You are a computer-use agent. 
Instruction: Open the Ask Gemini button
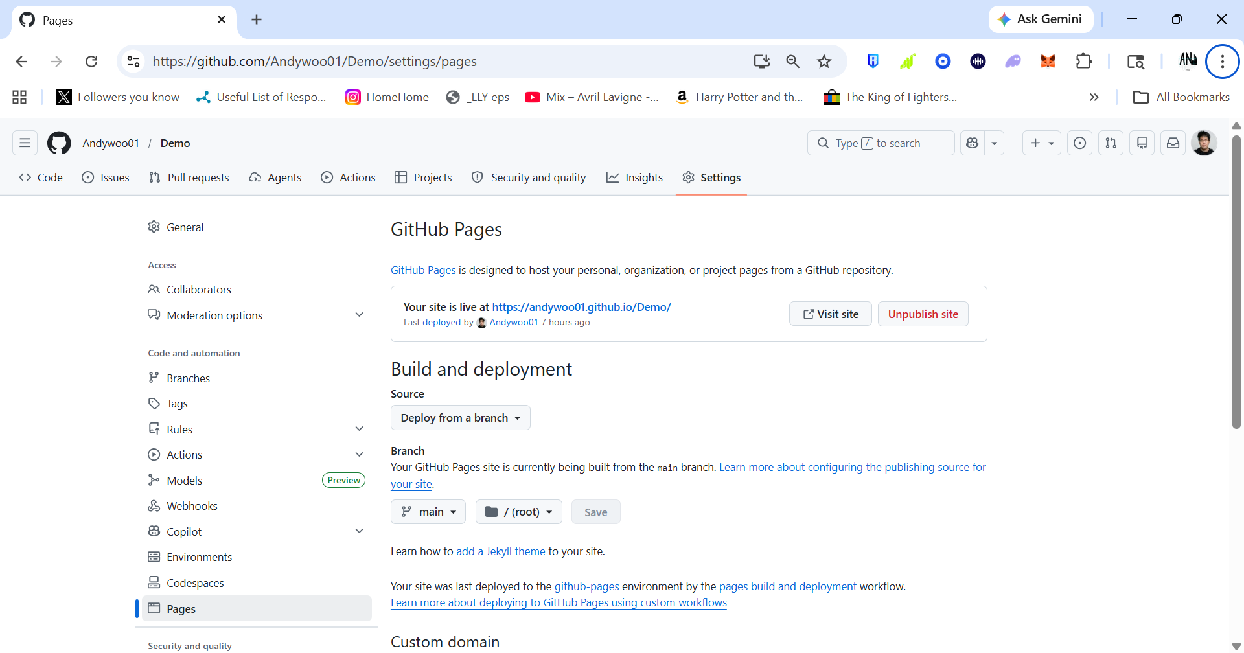1041,19
